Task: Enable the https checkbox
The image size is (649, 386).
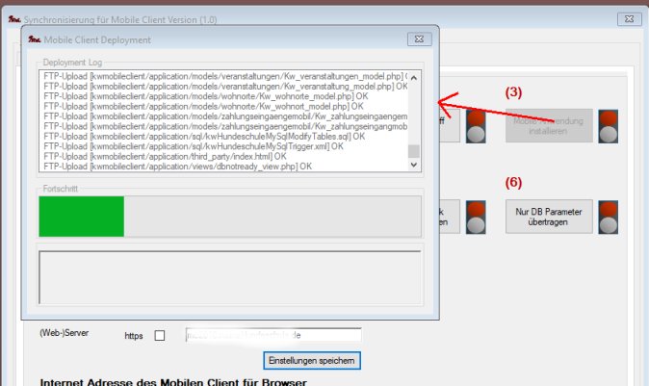Action: click(x=160, y=336)
